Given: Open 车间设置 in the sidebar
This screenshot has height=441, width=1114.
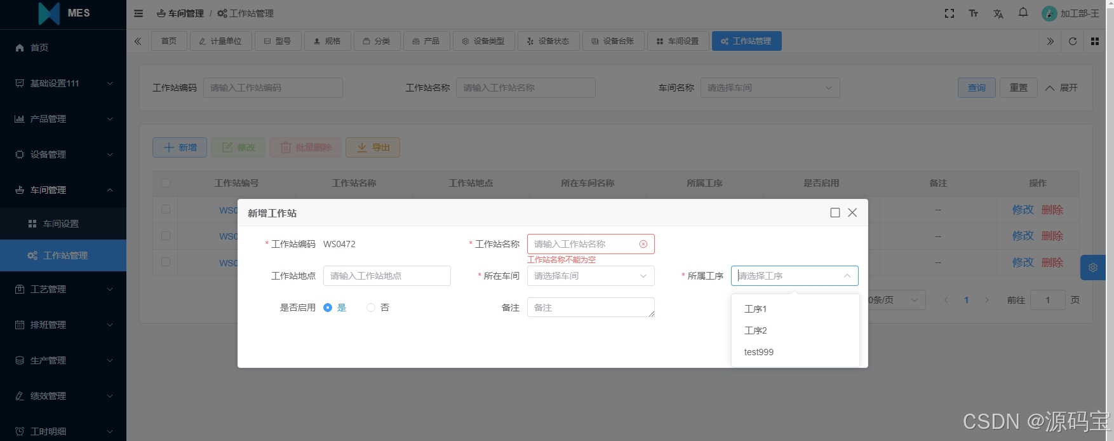Looking at the screenshot, I should tap(63, 224).
